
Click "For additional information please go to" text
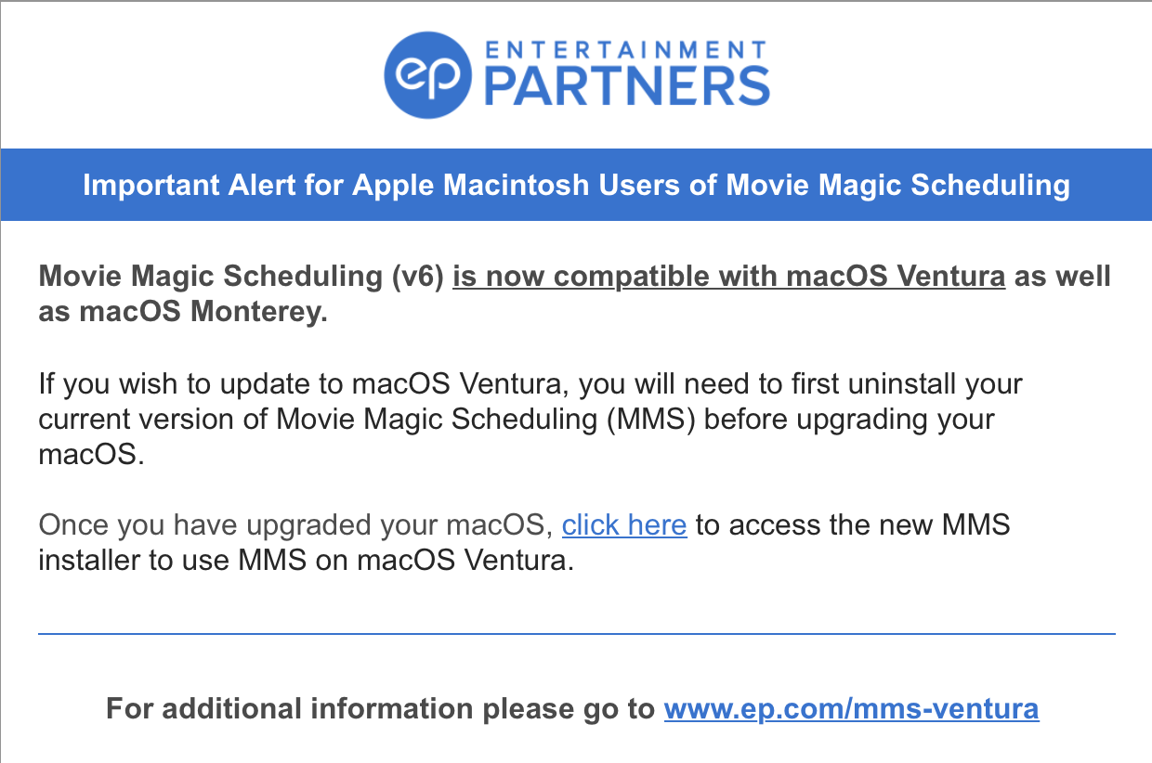[381, 710]
